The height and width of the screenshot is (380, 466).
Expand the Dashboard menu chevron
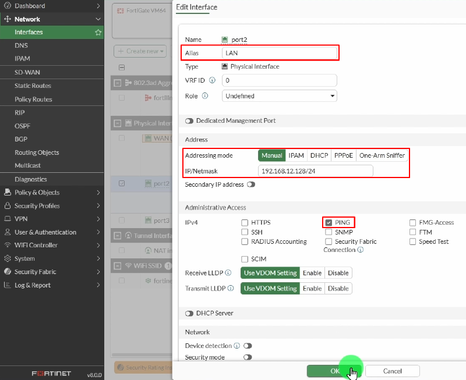[98, 6]
